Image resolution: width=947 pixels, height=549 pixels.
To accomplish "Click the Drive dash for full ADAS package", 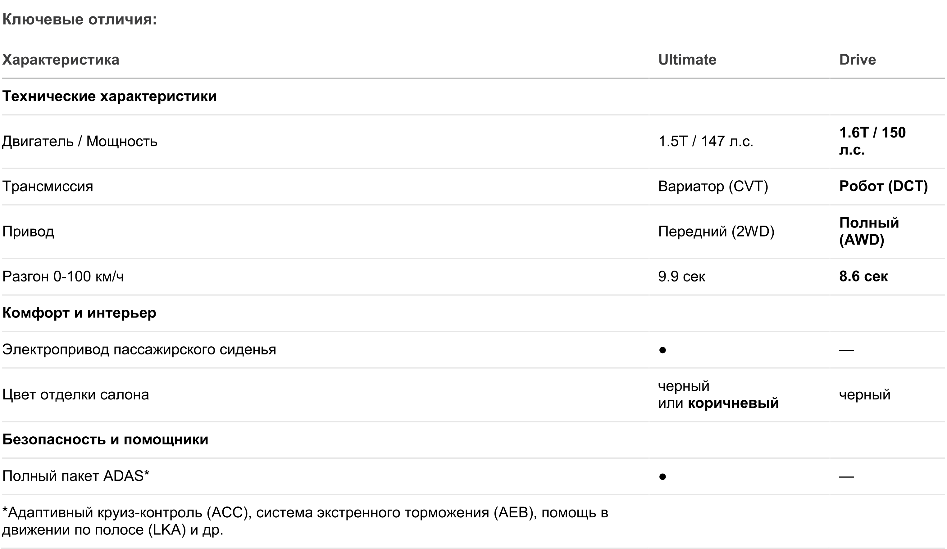I will [846, 476].
